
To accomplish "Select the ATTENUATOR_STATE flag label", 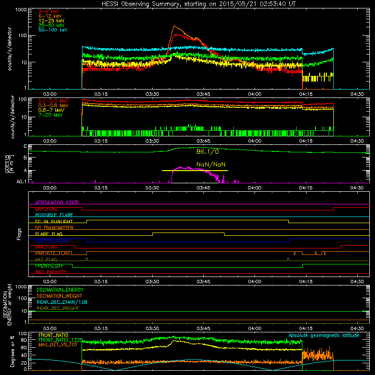I will pos(57,202).
